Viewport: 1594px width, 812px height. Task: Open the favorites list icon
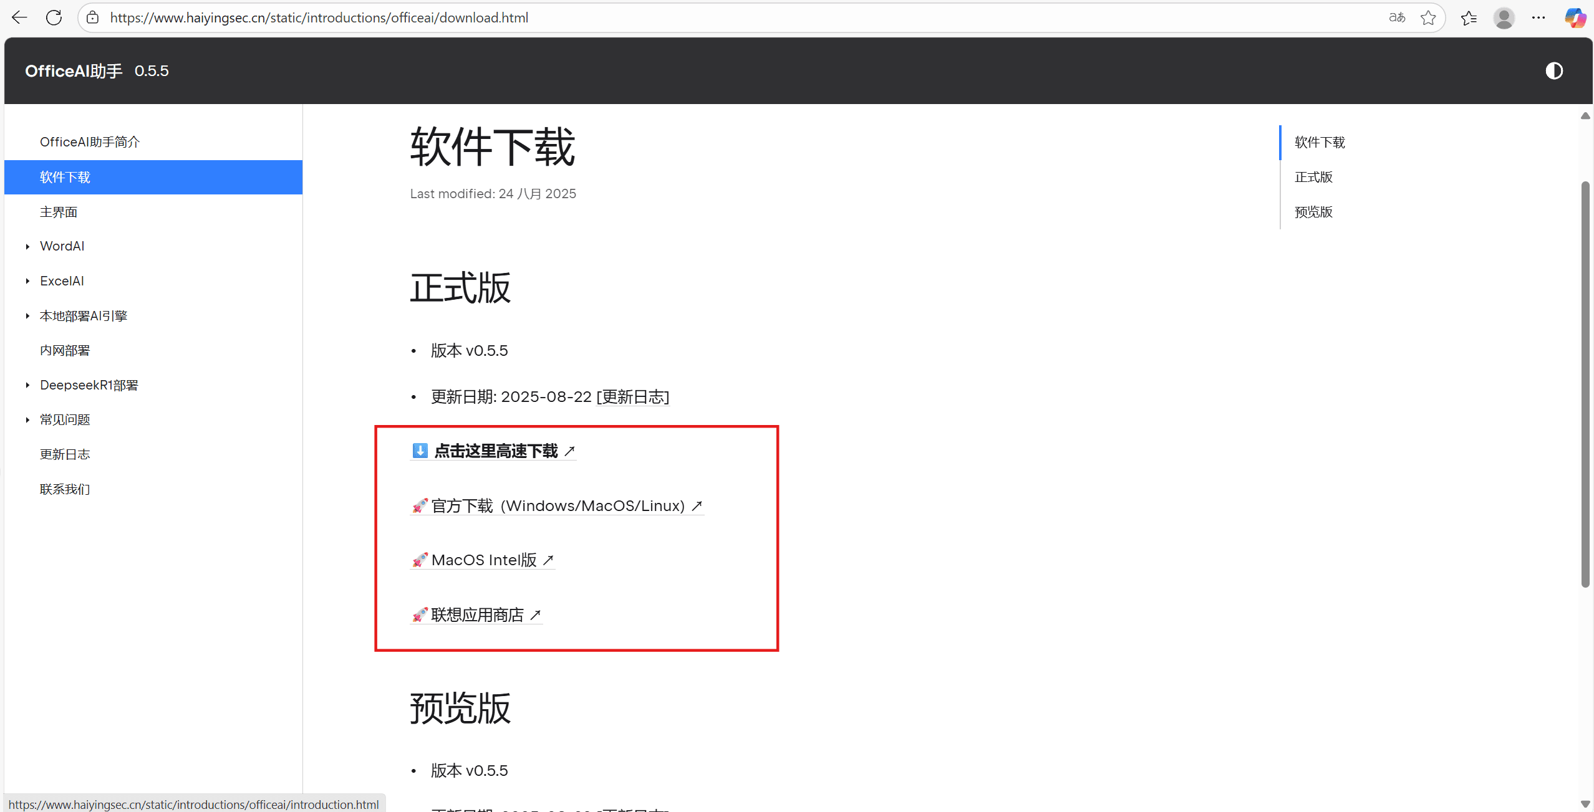1469,17
